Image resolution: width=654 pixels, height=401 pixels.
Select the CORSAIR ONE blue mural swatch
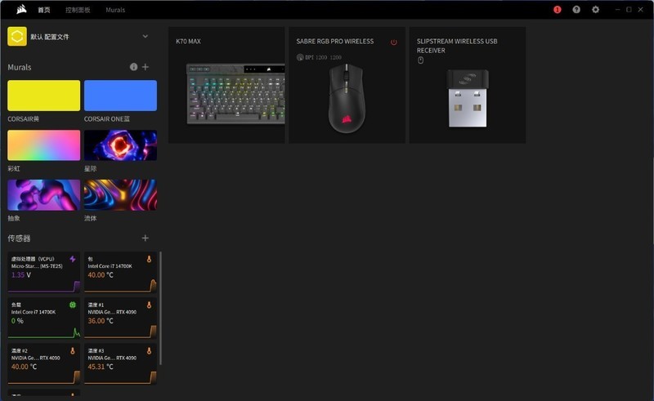click(120, 96)
